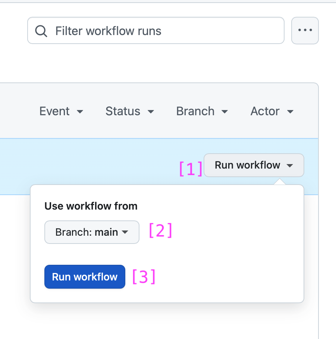Open the ellipsis (...) options menu

[x=305, y=31]
